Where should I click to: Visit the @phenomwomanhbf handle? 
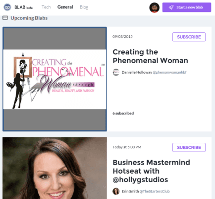click(x=169, y=72)
